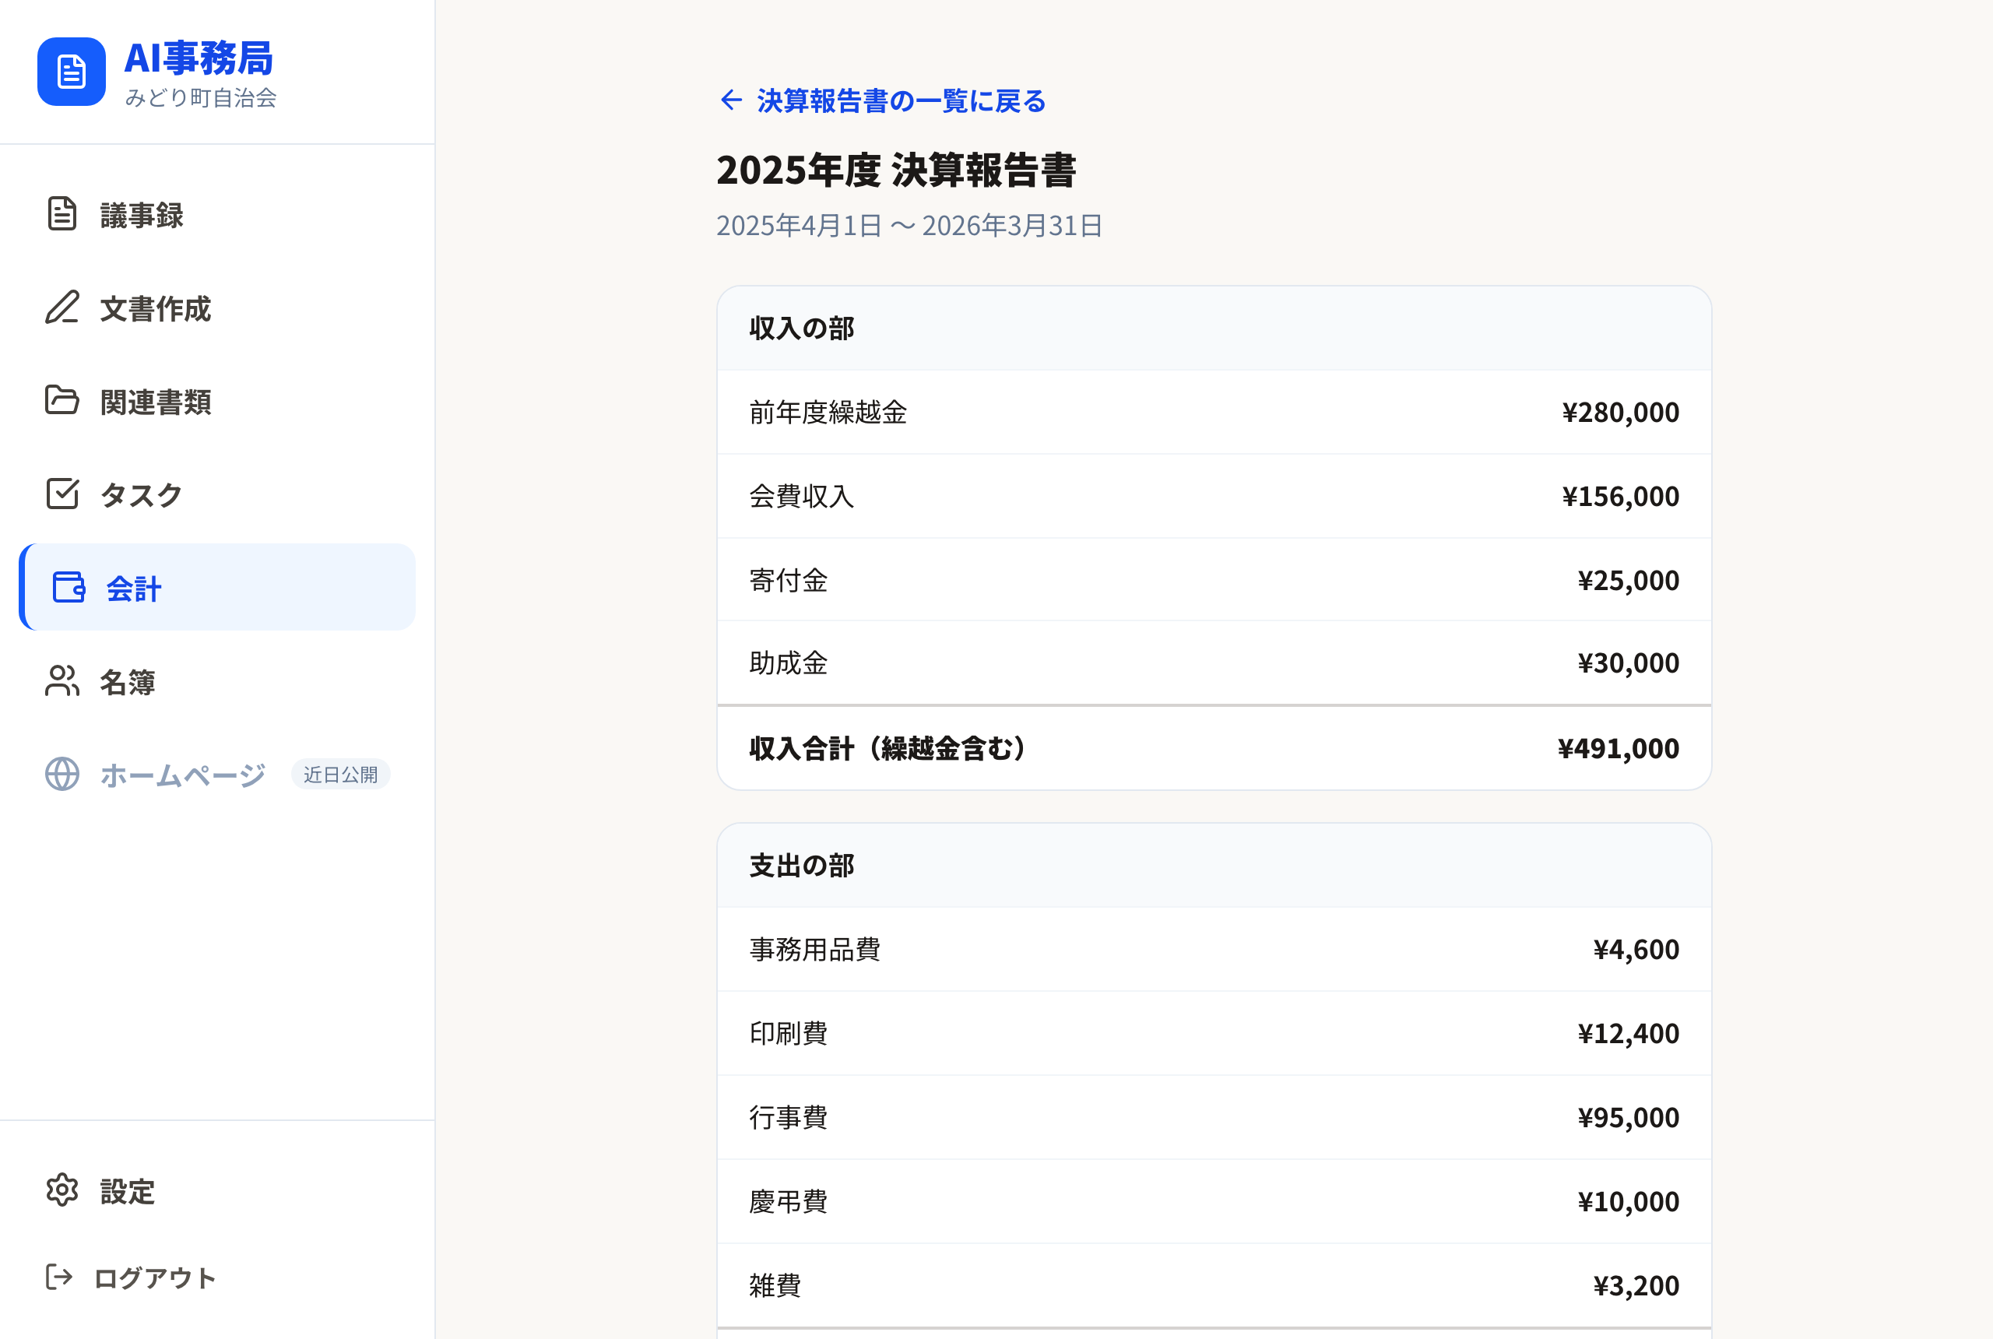This screenshot has width=1993, height=1339.
Task: Click the amount ¥280,000
Action: [1621, 412]
